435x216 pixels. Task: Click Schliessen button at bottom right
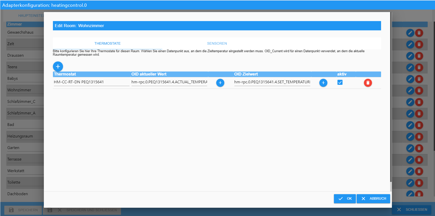click(x=412, y=209)
